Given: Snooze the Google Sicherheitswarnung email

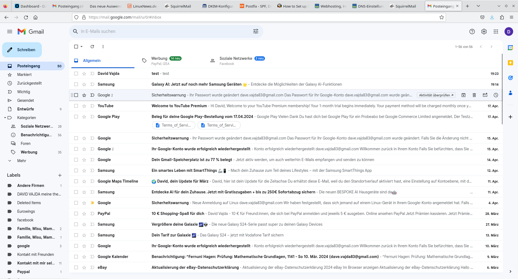Looking at the screenshot, I should point(496,95).
